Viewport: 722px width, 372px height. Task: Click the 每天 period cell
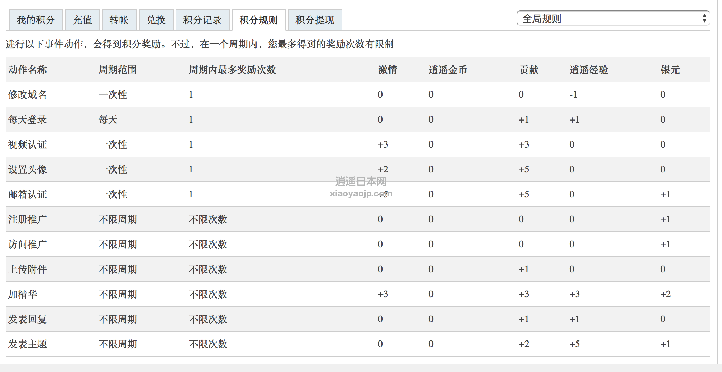point(108,119)
